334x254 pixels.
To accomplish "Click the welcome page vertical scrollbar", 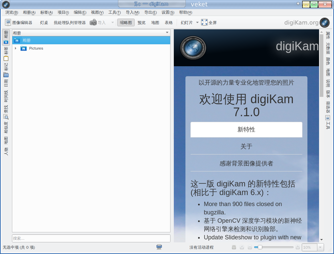I will click(x=321, y=65).
